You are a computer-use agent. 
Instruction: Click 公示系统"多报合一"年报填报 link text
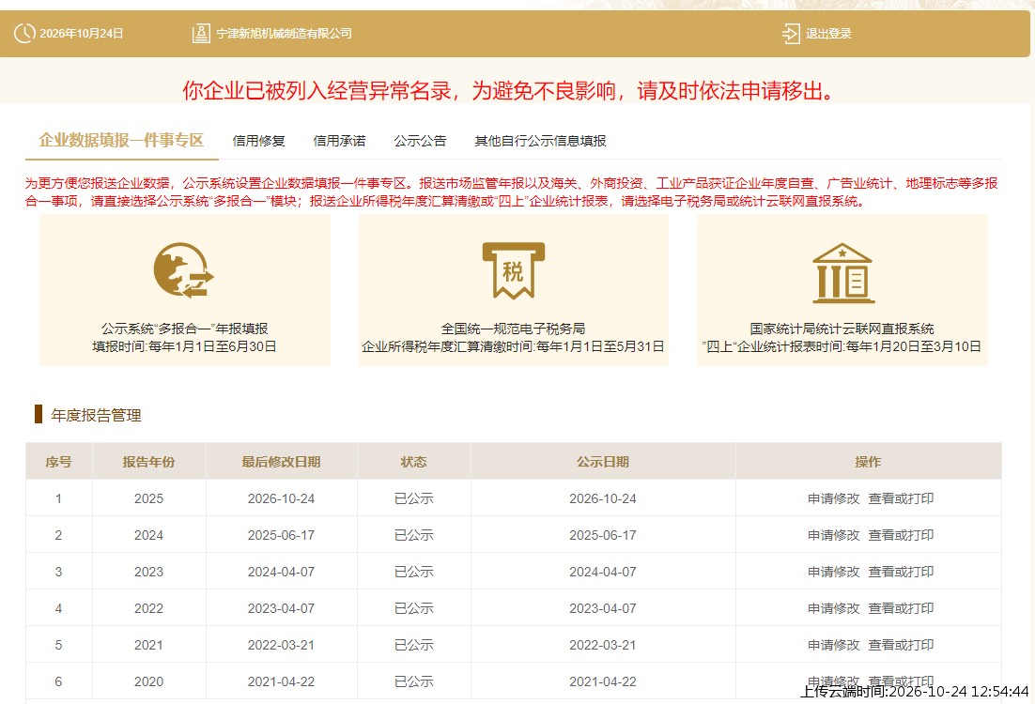(184, 329)
